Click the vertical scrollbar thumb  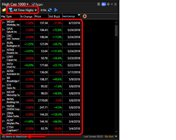[x=116, y=31]
